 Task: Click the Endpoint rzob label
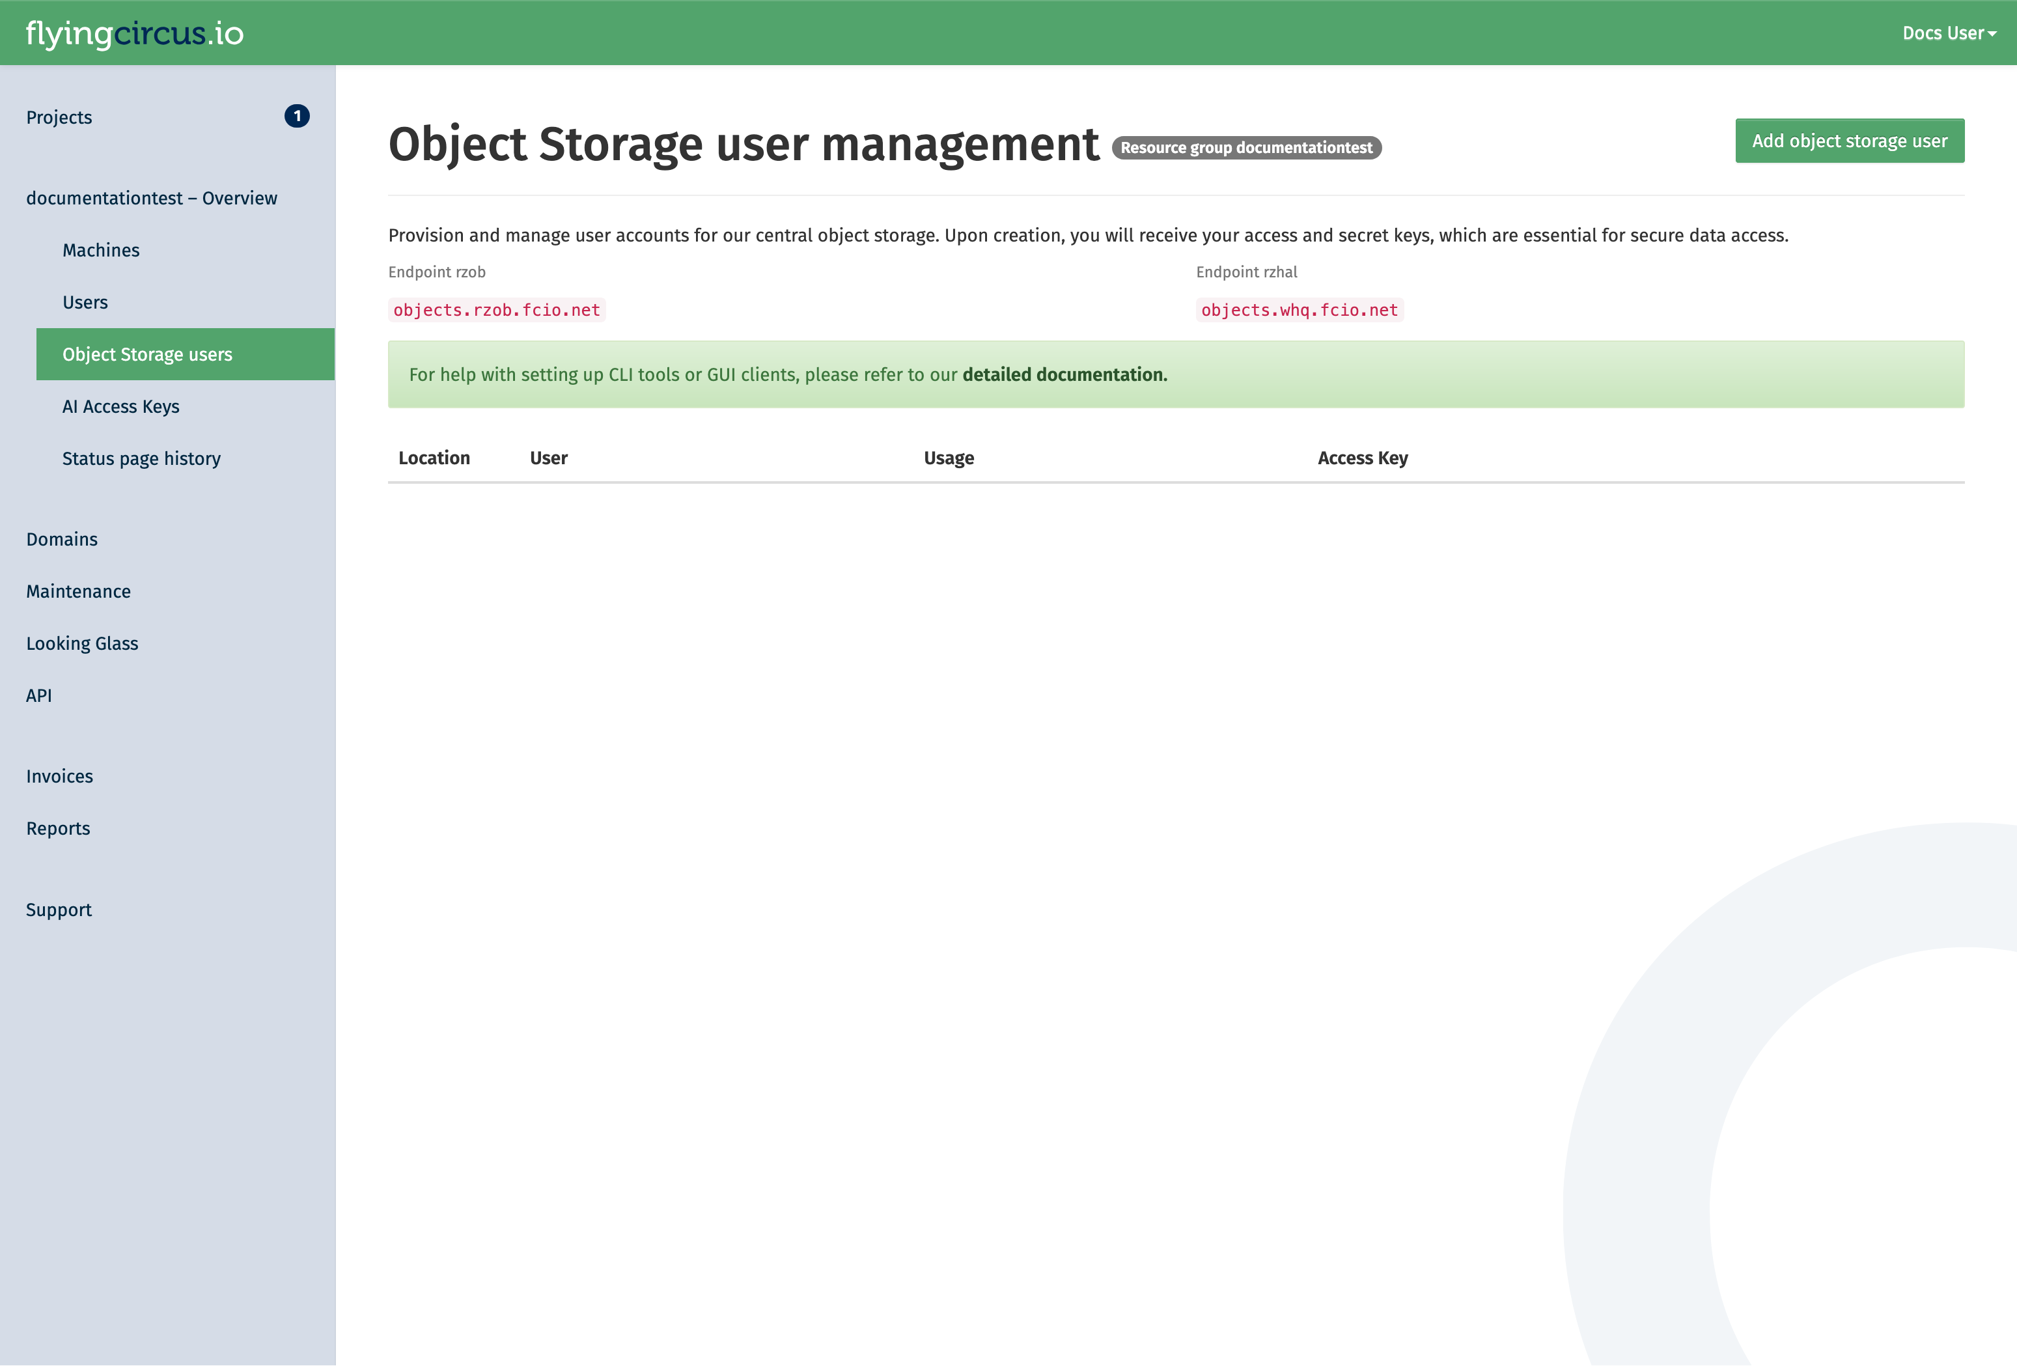click(437, 272)
